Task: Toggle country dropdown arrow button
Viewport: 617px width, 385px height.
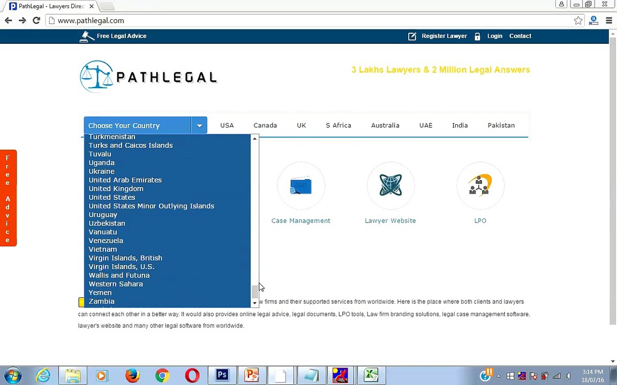Action: (x=199, y=125)
